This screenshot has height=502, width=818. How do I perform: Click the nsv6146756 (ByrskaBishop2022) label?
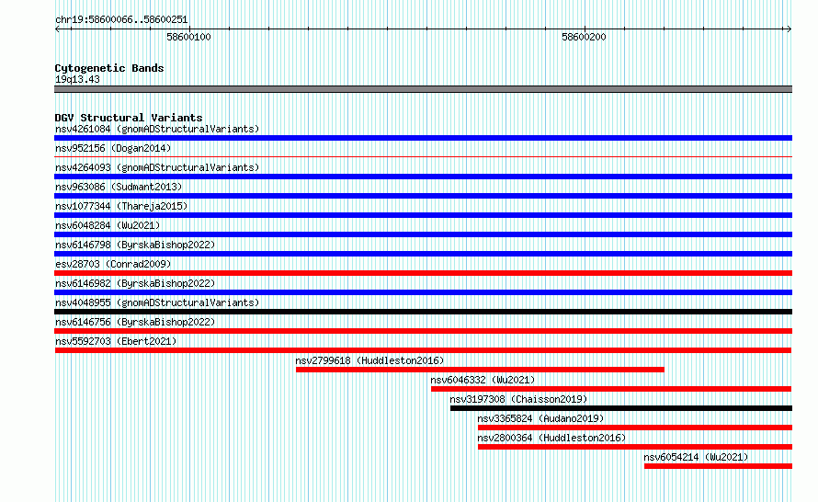[135, 322]
